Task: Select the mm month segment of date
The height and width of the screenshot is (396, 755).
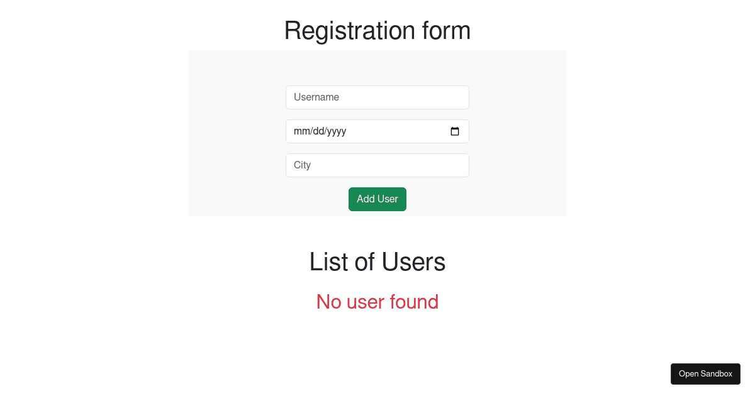Action: pos(301,131)
